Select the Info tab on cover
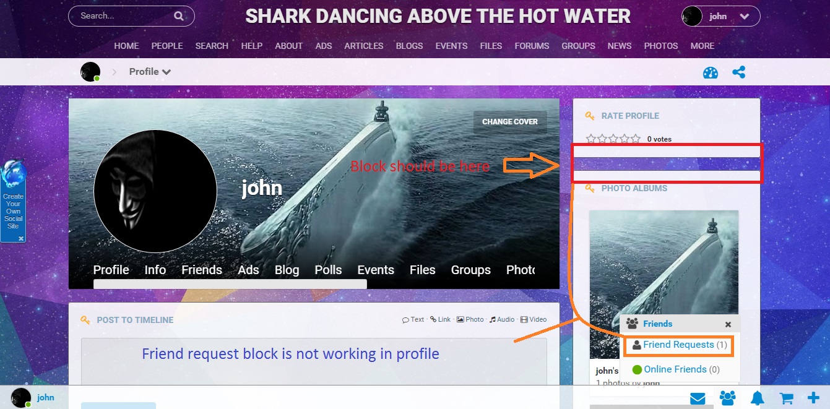830x409 pixels. point(155,270)
